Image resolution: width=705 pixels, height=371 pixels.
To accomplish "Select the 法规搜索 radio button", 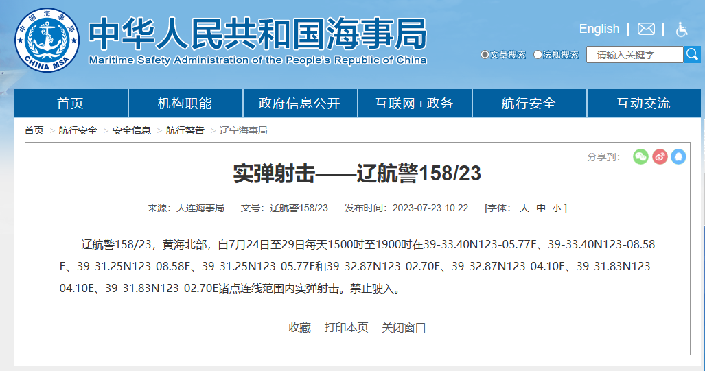I will (538, 55).
